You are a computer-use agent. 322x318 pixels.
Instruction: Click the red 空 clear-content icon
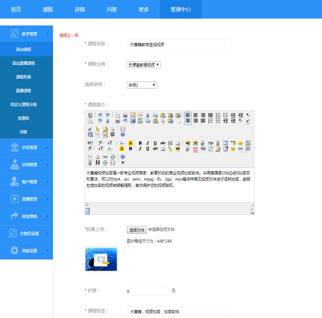point(195,149)
